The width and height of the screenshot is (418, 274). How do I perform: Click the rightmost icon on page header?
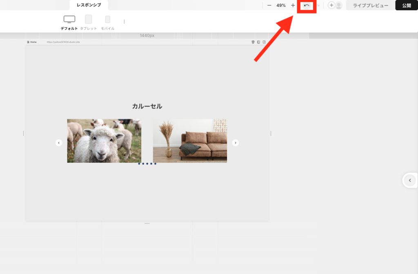[x=264, y=42]
